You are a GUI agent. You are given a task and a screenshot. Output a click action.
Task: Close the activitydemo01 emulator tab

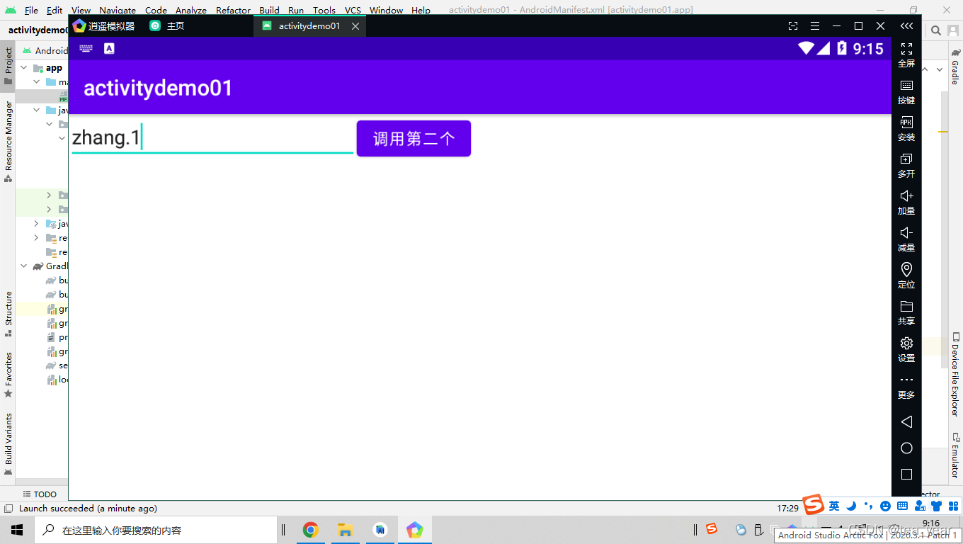pos(355,26)
